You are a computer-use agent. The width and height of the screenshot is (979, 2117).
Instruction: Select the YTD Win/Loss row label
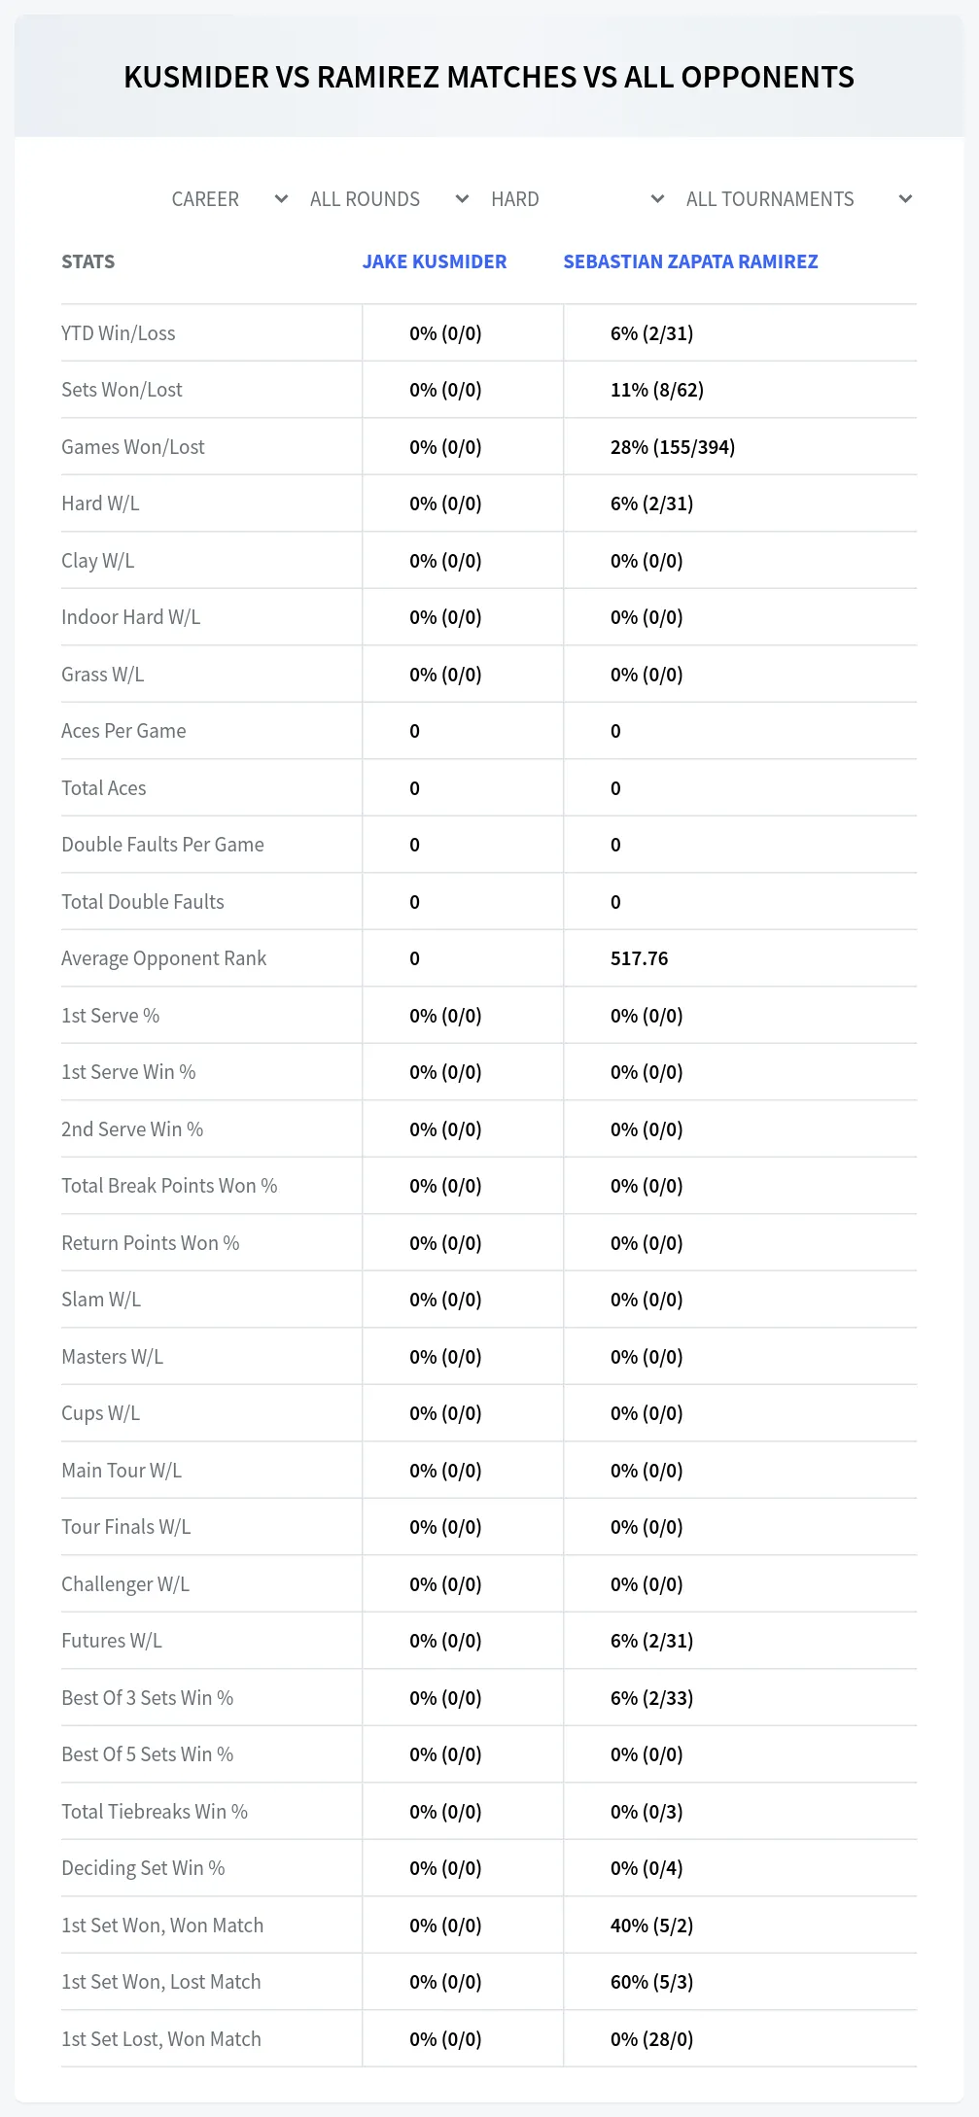(119, 333)
